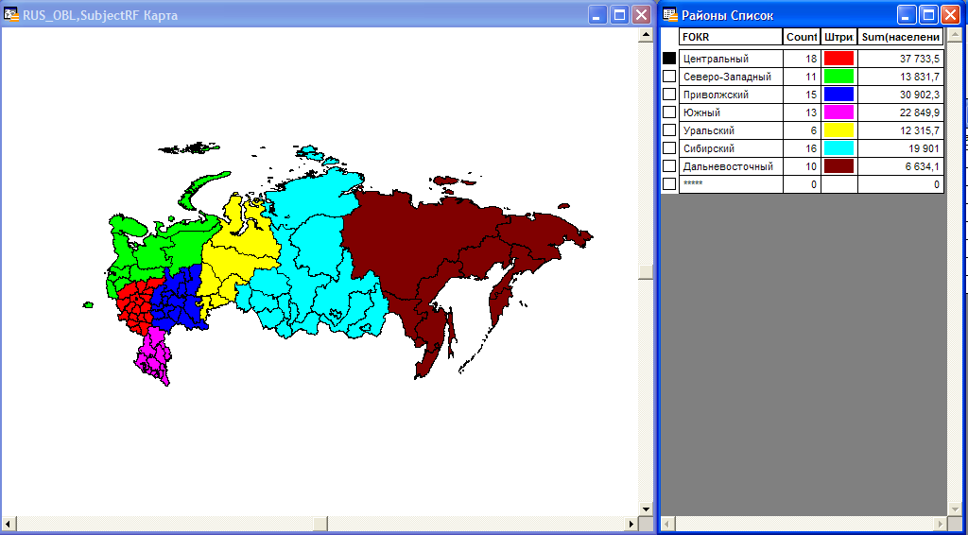The image size is (968, 535).
Task: Click the map window's control-menu icon
Action: pos(10,15)
